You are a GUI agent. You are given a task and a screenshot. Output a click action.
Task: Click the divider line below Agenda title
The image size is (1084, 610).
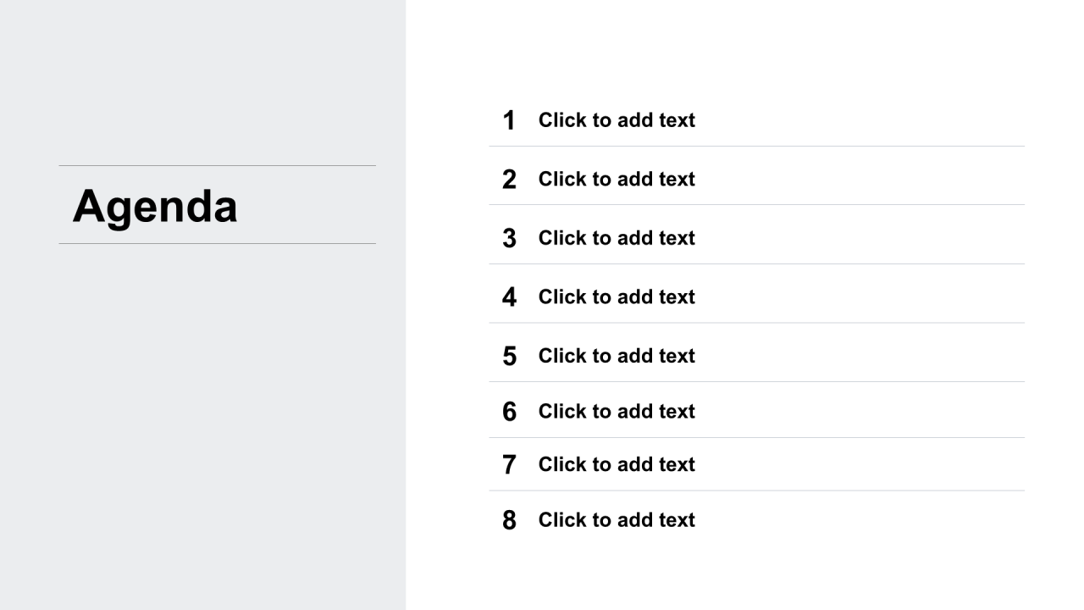(217, 243)
